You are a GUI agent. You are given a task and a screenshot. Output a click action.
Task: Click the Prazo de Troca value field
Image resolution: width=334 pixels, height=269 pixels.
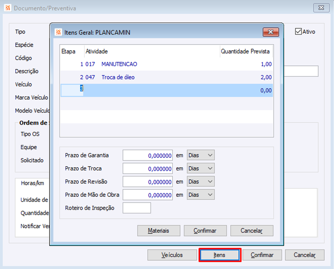pos(147,169)
